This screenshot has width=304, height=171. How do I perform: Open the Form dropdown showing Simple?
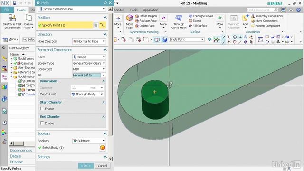coord(89,57)
